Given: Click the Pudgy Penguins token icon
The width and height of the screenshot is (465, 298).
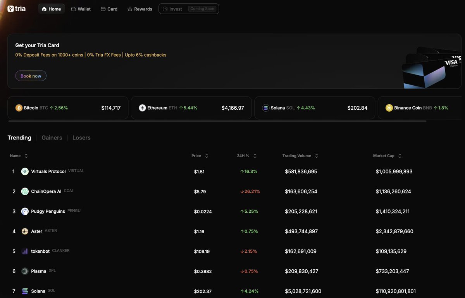Looking at the screenshot, I should coord(25,211).
